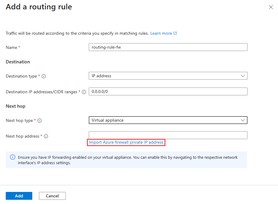This screenshot has width=278, height=204.
Task: Click the Name field containing routing-rule-fw
Action: [168, 47]
